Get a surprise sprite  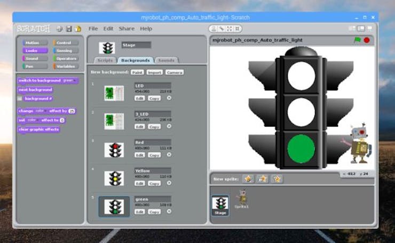point(276,179)
